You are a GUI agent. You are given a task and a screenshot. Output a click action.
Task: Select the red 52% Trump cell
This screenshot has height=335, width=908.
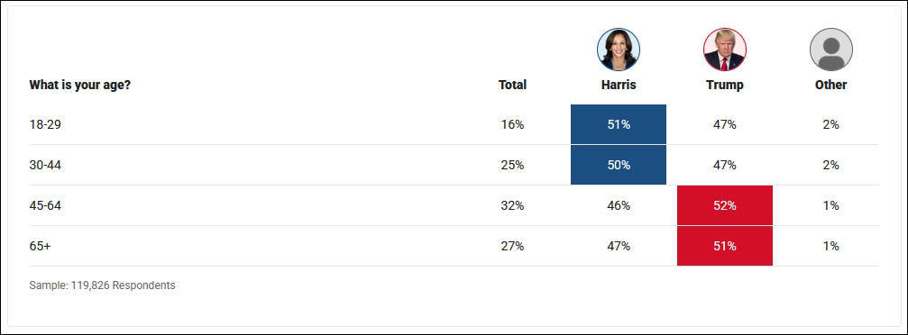click(724, 205)
